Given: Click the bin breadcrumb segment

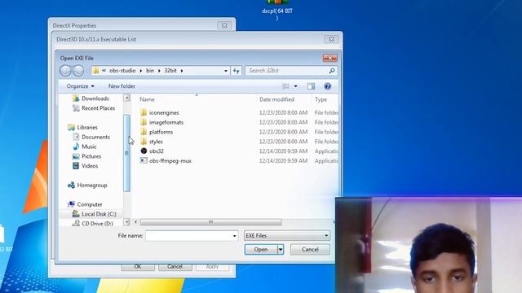Looking at the screenshot, I should pos(150,71).
